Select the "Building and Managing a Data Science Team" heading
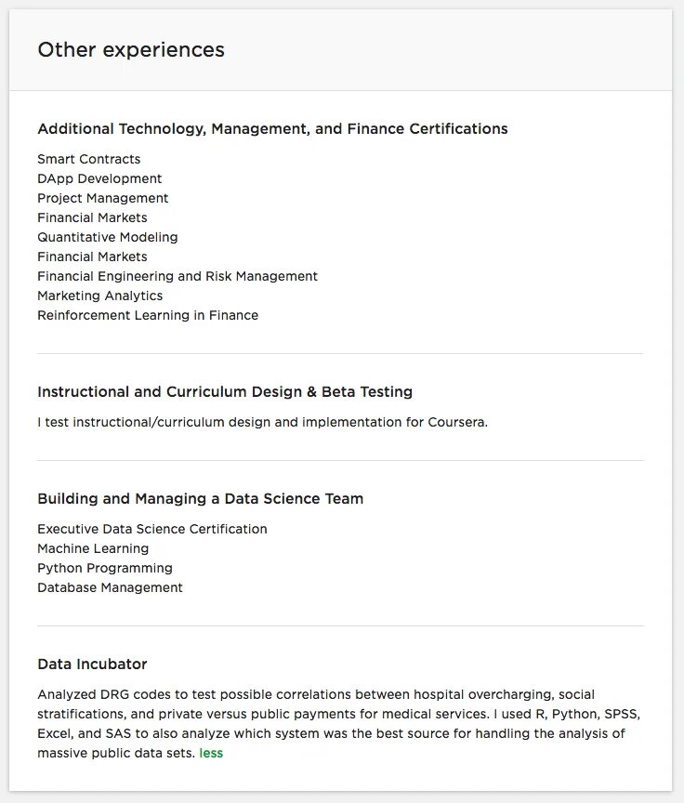 pyautogui.click(x=201, y=499)
